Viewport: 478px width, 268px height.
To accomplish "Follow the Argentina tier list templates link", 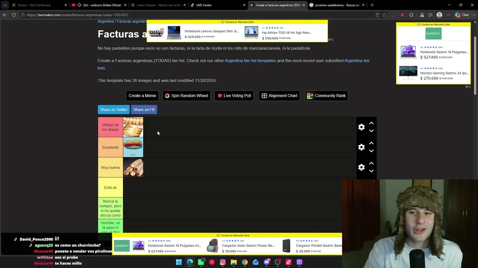I will click(250, 61).
